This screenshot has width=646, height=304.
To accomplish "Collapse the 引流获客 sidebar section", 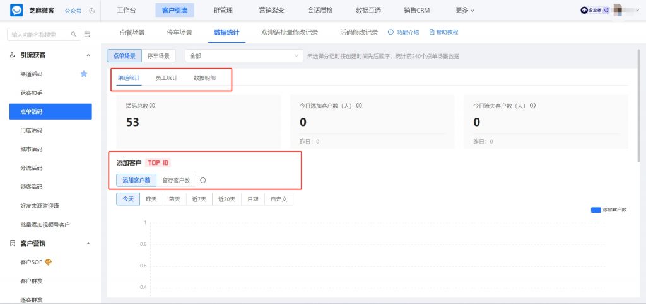I will tap(88, 55).
